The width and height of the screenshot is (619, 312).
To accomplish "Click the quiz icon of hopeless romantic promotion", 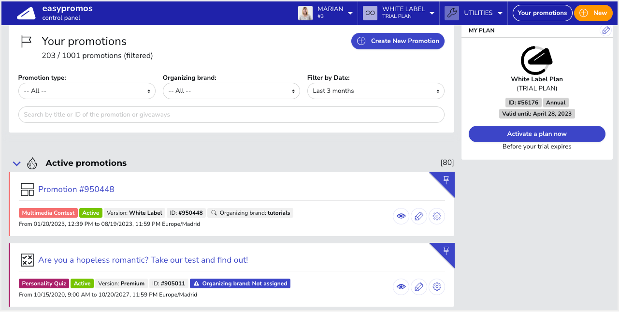I will pyautogui.click(x=28, y=260).
